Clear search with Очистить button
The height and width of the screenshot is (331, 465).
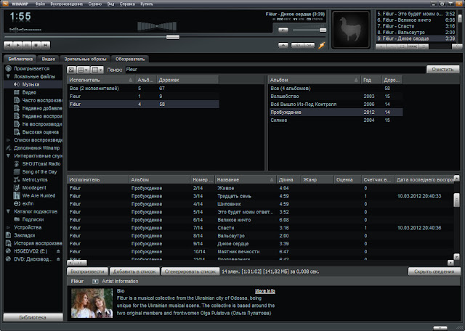(442, 70)
